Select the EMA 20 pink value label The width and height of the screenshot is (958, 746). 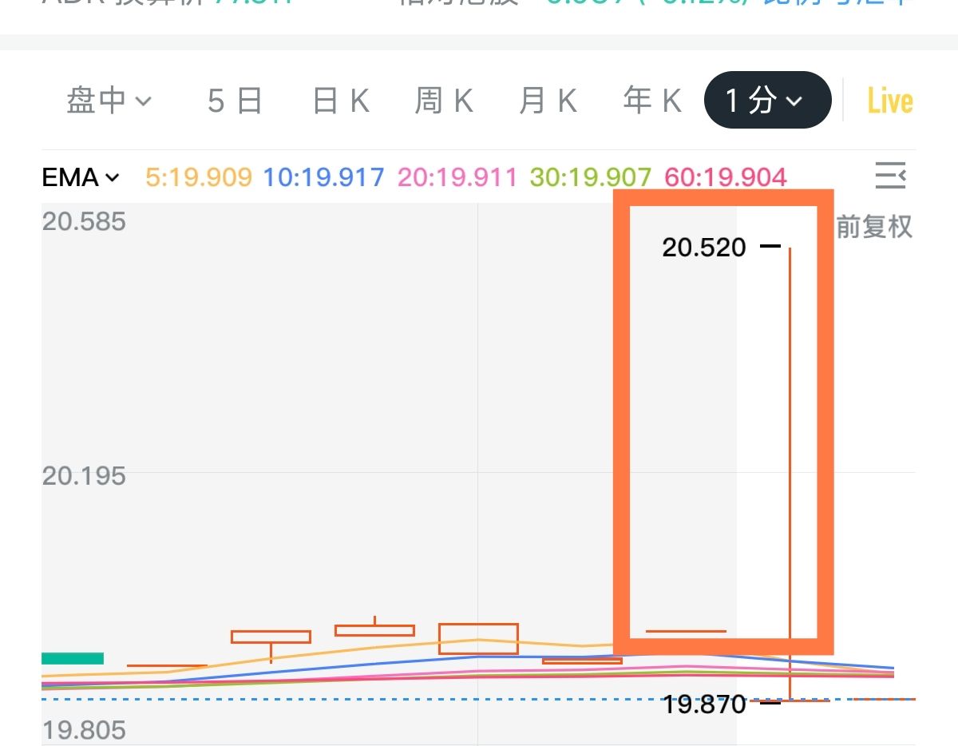pyautogui.click(x=457, y=177)
